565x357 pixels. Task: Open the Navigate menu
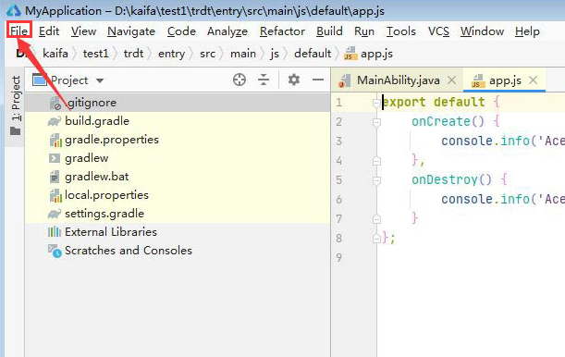(x=131, y=31)
